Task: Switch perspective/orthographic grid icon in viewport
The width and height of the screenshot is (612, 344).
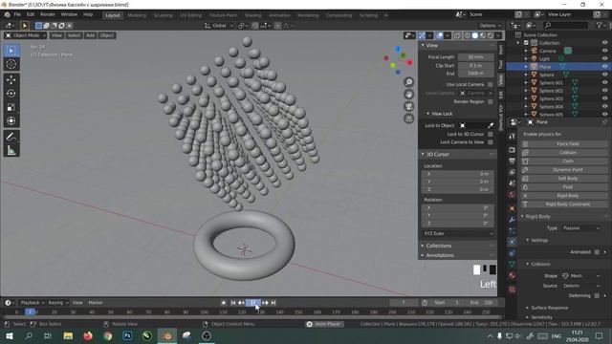Action: point(408,118)
